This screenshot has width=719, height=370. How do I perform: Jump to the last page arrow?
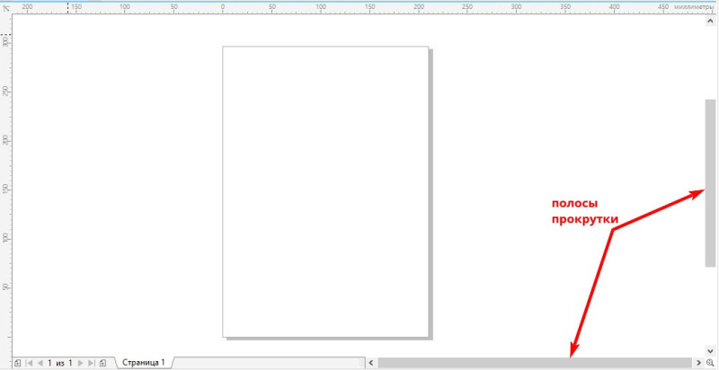pyautogui.click(x=92, y=363)
